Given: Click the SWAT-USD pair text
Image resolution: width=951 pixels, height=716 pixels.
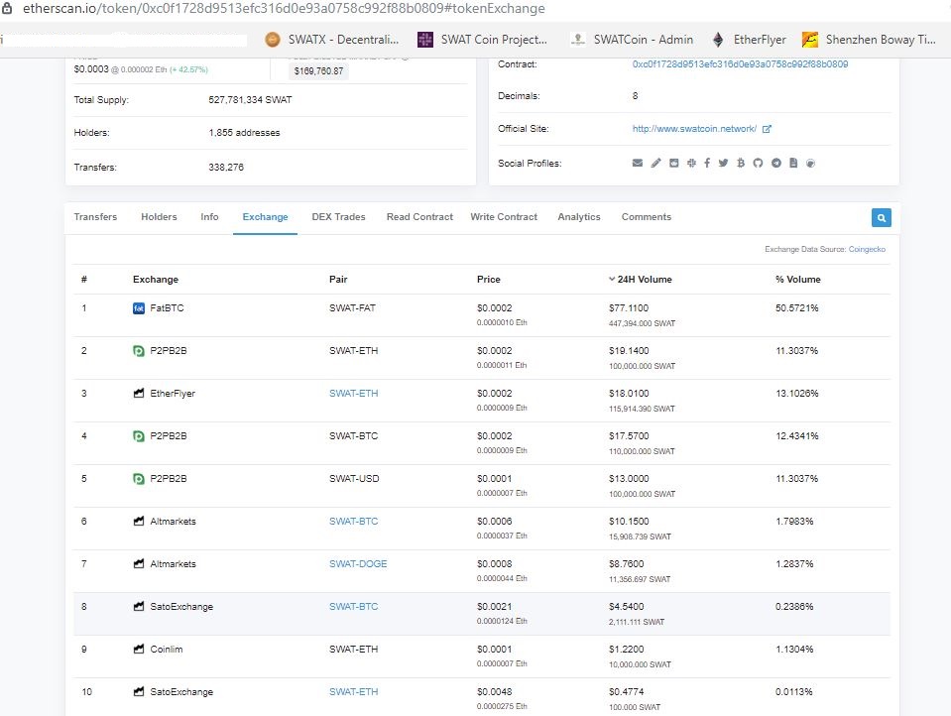Looking at the screenshot, I should pyautogui.click(x=354, y=479).
